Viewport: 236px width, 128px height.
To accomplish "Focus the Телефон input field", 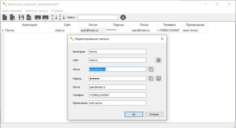I will coord(118,95).
